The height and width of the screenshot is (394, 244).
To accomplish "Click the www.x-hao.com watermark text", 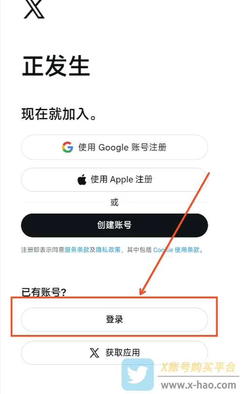I will pos(198,385).
